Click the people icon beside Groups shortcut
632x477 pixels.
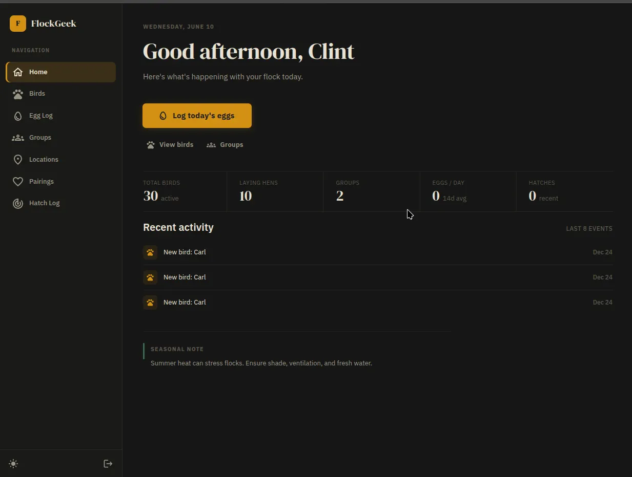point(211,145)
